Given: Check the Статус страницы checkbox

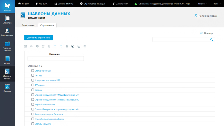Looking at the screenshot, I should [33, 71].
